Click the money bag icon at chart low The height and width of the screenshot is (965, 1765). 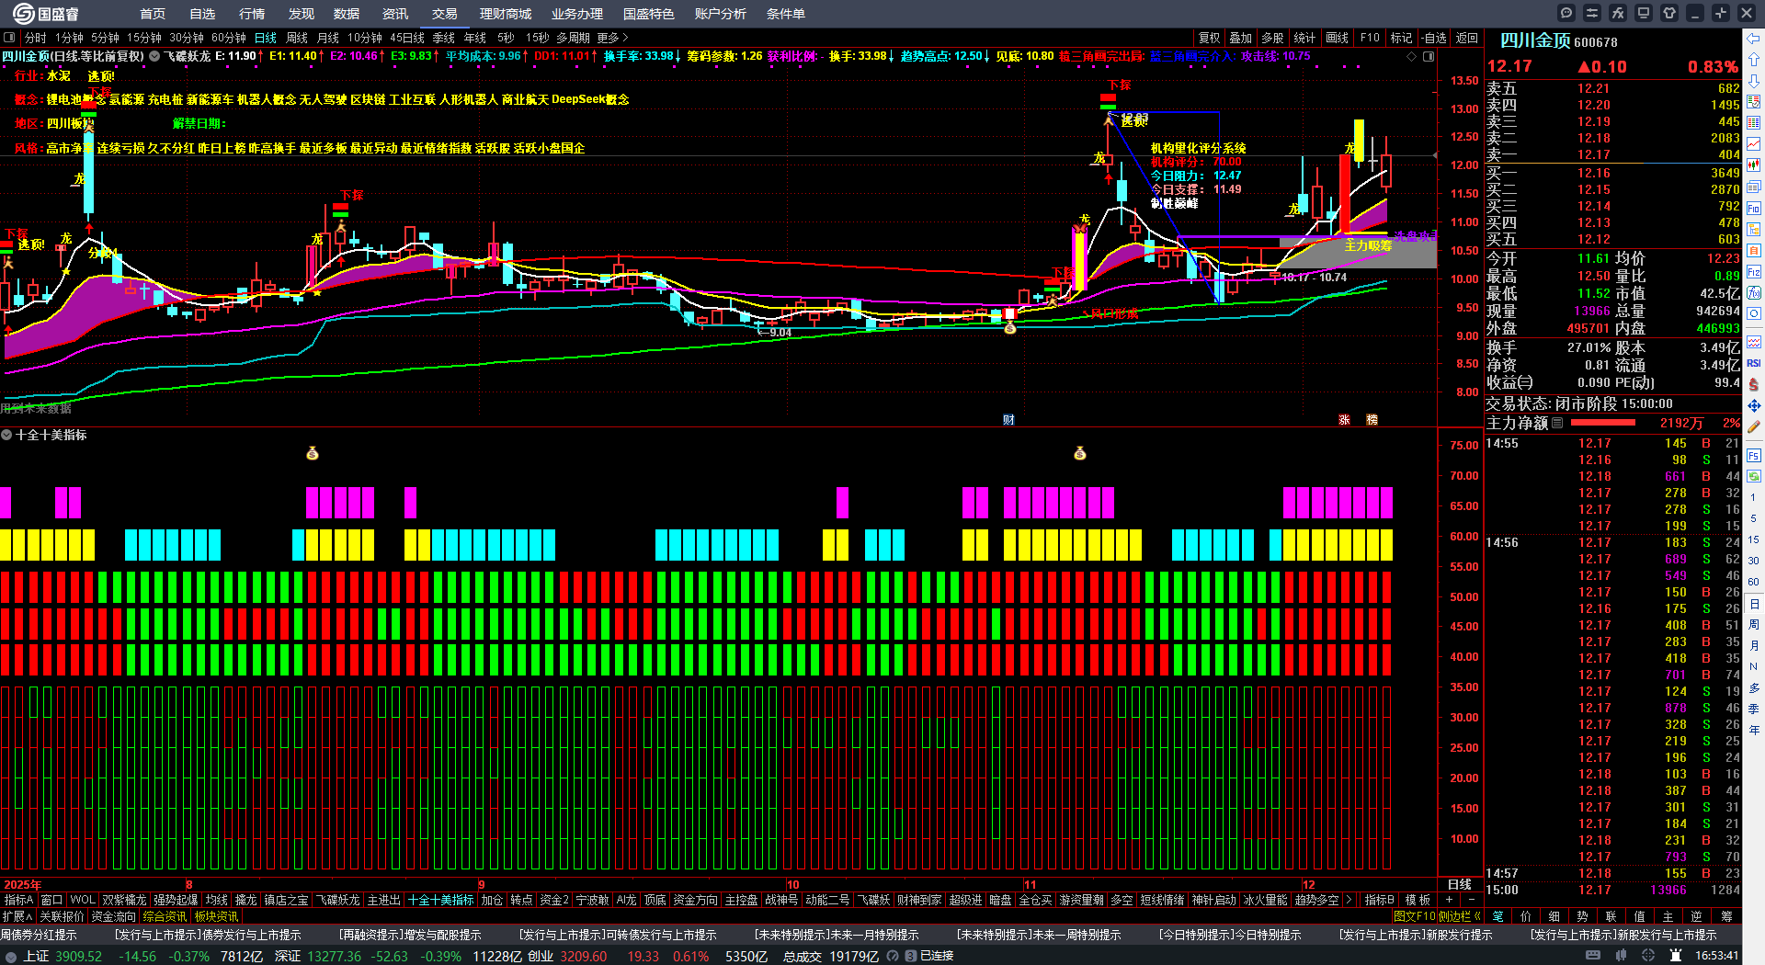tap(1010, 327)
